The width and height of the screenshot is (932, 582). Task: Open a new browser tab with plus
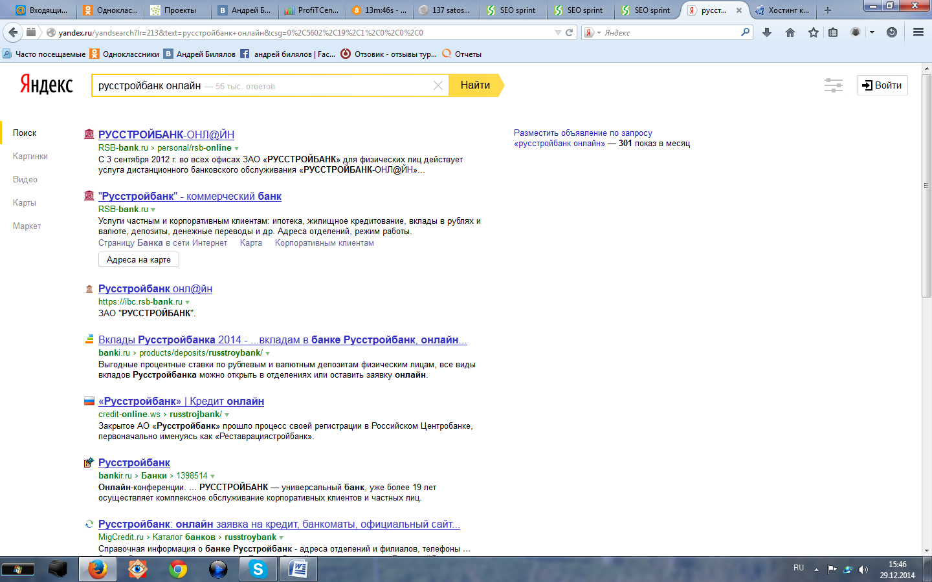827,10
